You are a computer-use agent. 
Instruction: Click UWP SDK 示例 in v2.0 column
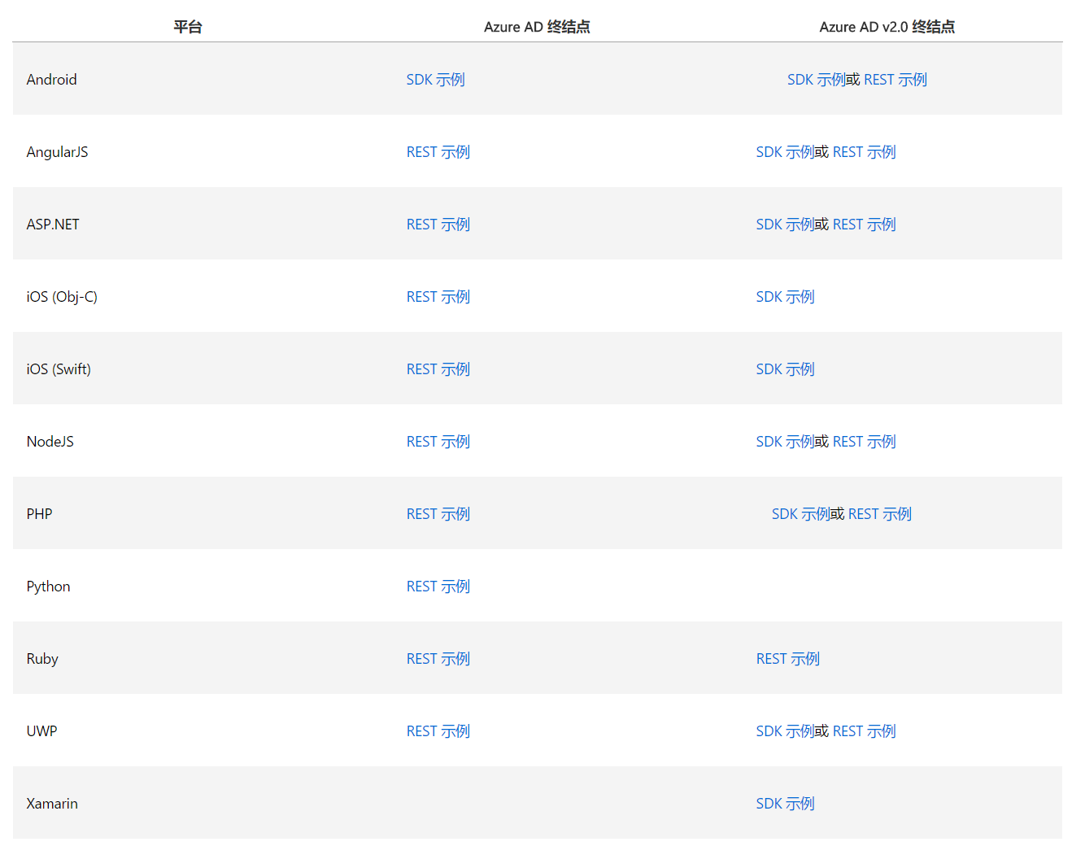784,731
